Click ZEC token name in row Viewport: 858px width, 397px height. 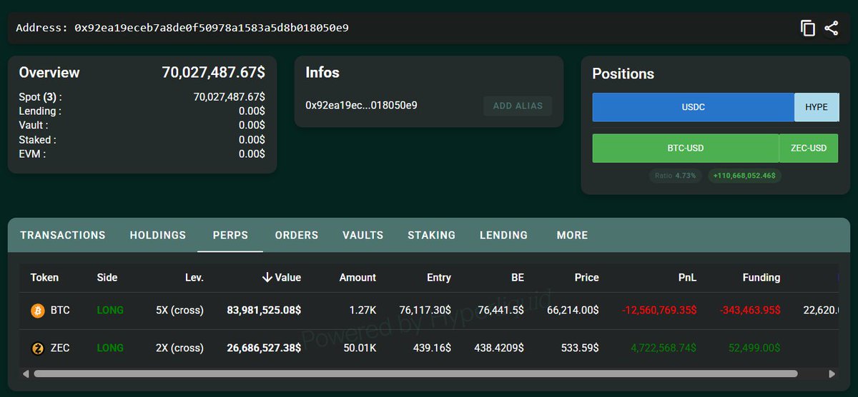coord(60,348)
